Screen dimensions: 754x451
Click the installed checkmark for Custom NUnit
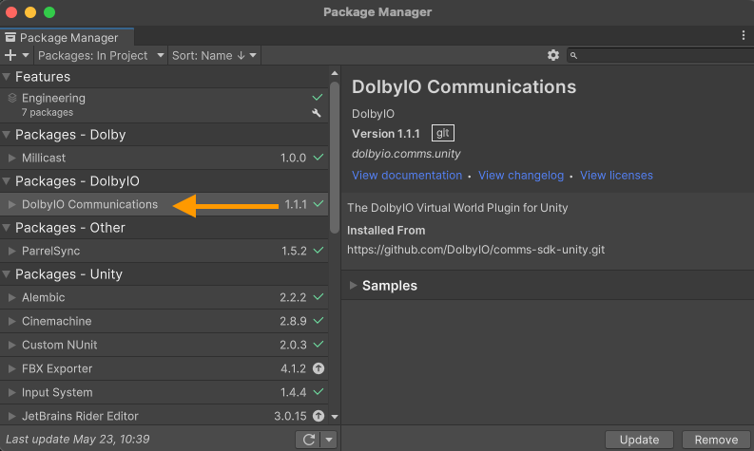[x=319, y=345]
